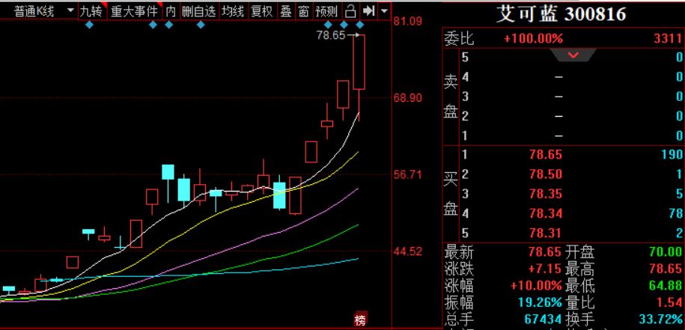Click the 44.52 price axis label
This screenshot has height=330, width=685.
tap(408, 252)
